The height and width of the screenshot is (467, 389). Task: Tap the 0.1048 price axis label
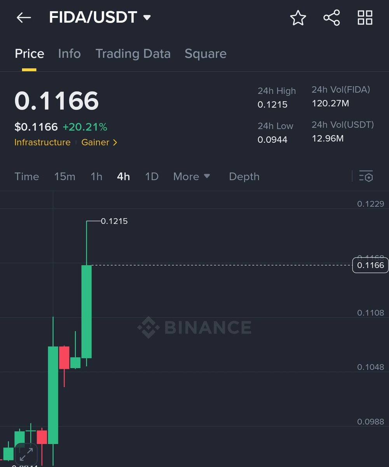pyautogui.click(x=370, y=367)
